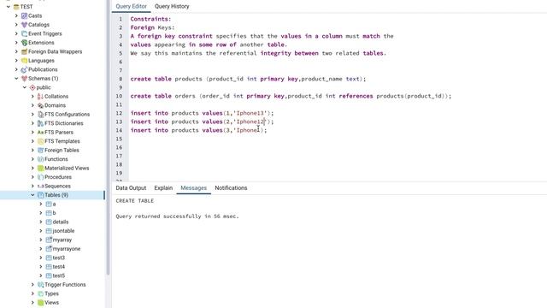Viewport: 547px width, 308px height.
Task: Click the Event Triggers icon
Action: tap(24, 34)
